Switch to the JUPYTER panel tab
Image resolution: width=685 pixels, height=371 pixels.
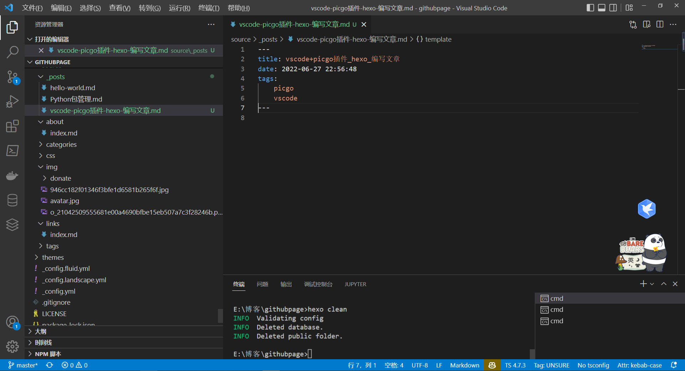coord(355,284)
